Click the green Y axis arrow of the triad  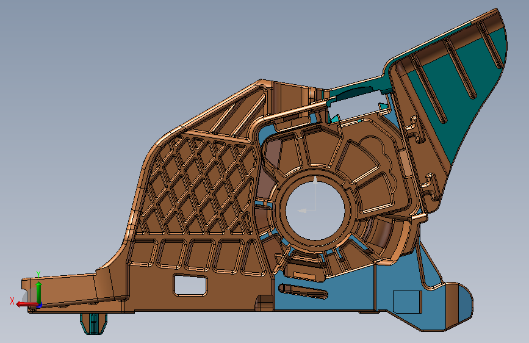pyautogui.click(x=39, y=292)
